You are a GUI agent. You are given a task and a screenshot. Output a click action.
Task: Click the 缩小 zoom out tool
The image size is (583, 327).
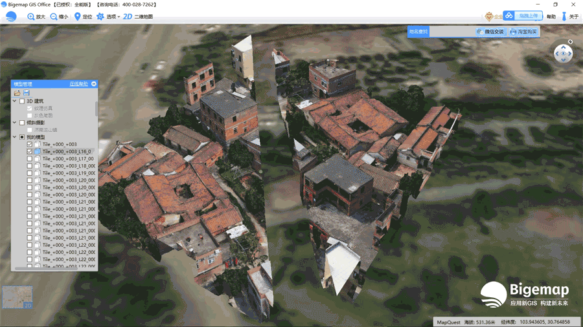58,17
